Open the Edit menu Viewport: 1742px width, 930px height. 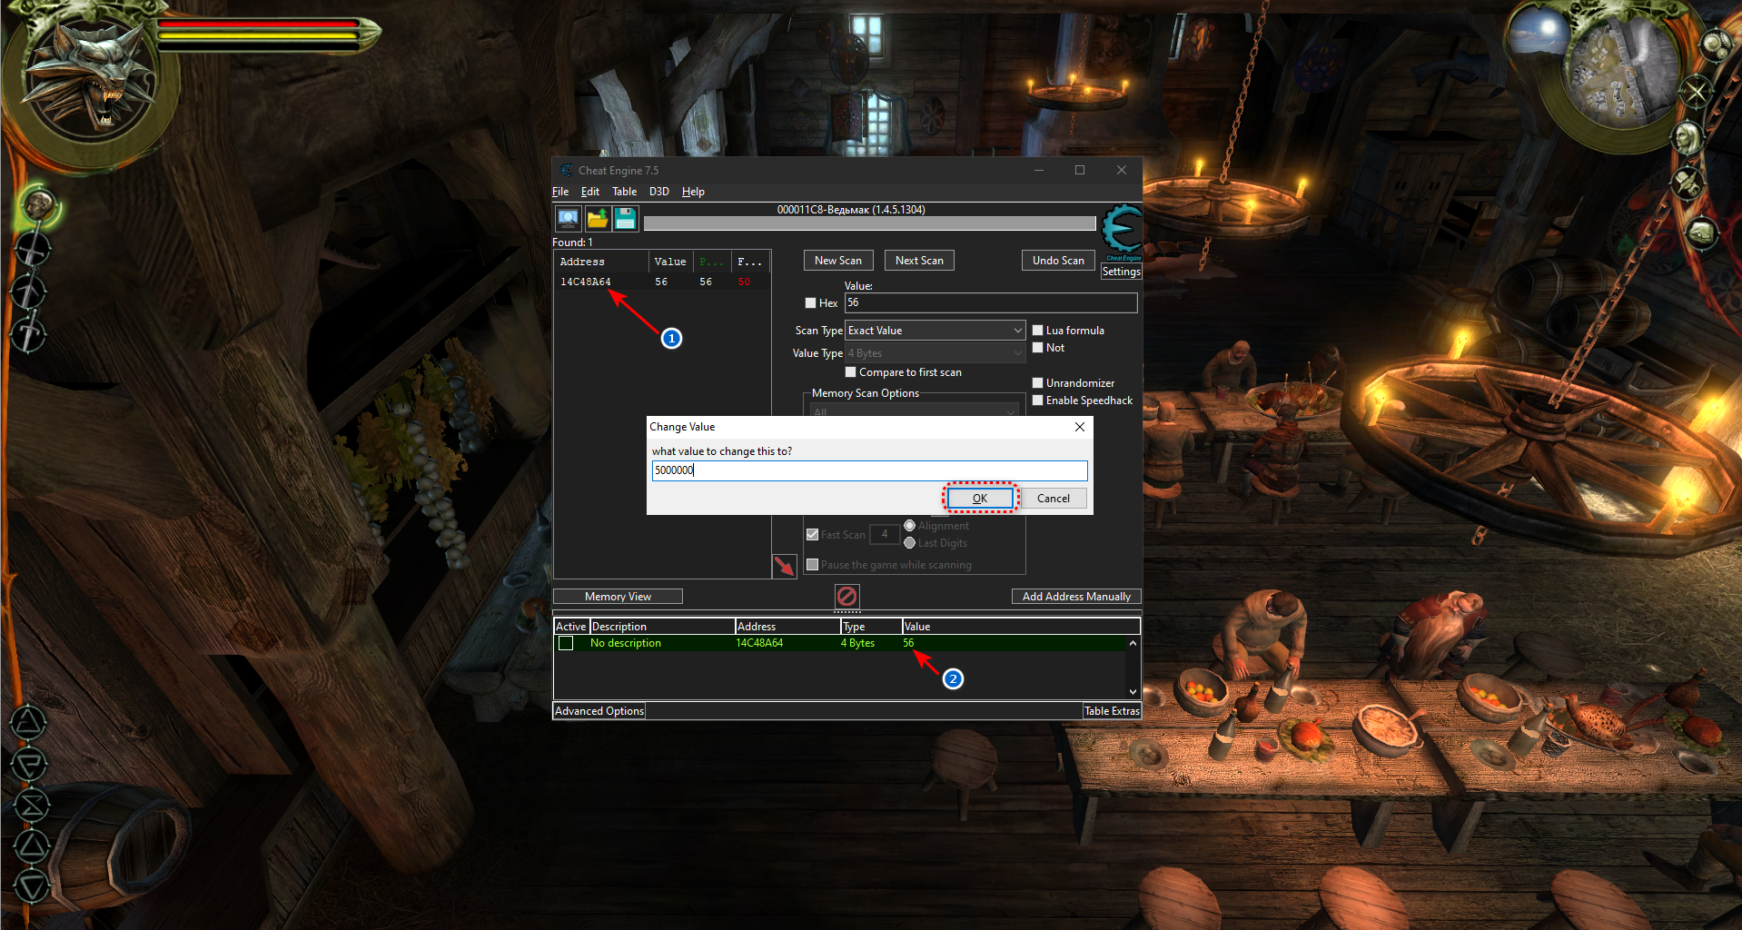point(590,192)
